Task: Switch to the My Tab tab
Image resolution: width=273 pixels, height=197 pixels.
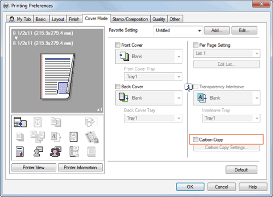Action: pos(20,19)
